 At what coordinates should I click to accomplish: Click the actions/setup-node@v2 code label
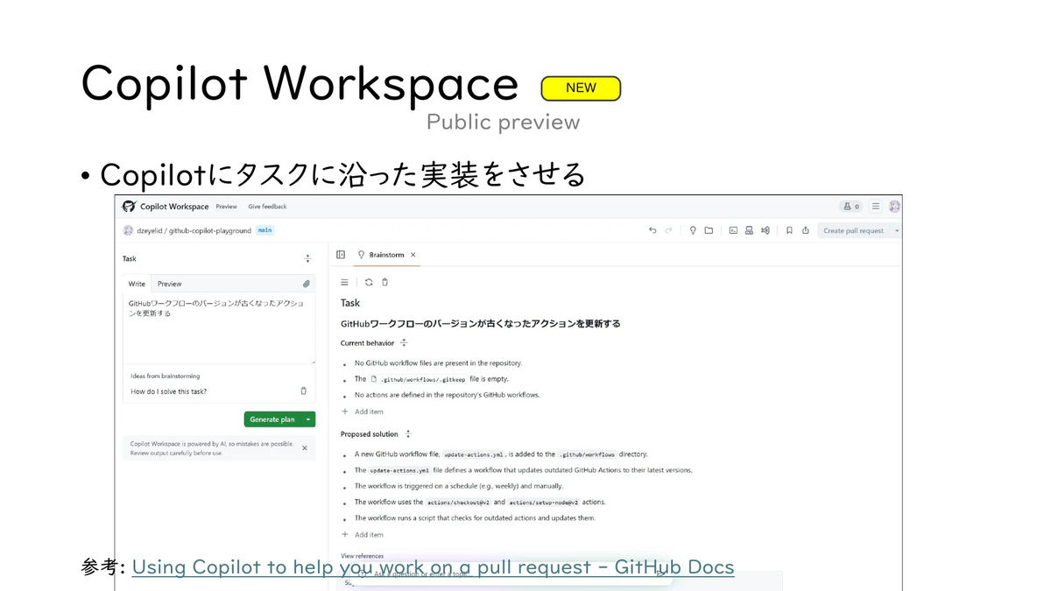(544, 503)
